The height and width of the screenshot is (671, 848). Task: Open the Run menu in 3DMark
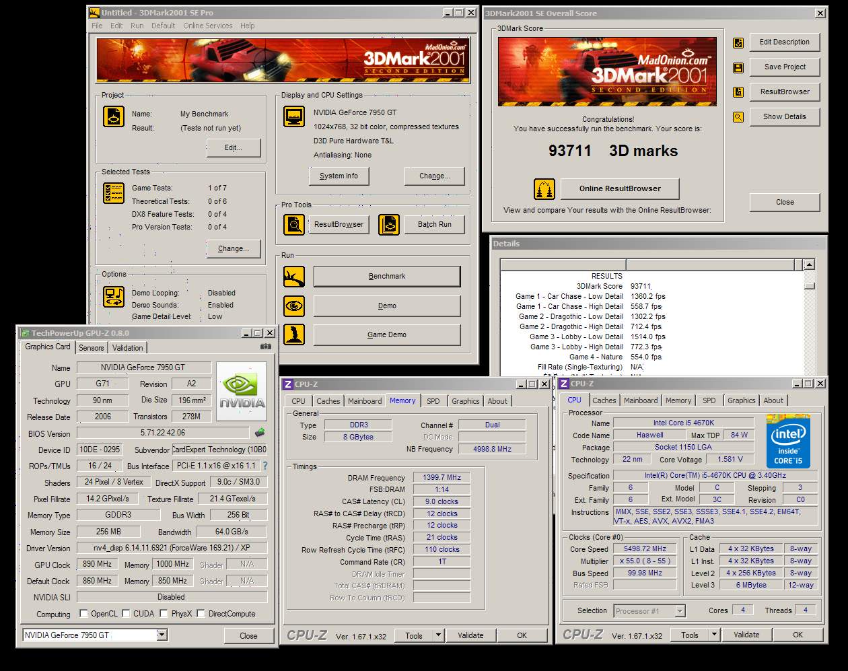coord(137,26)
